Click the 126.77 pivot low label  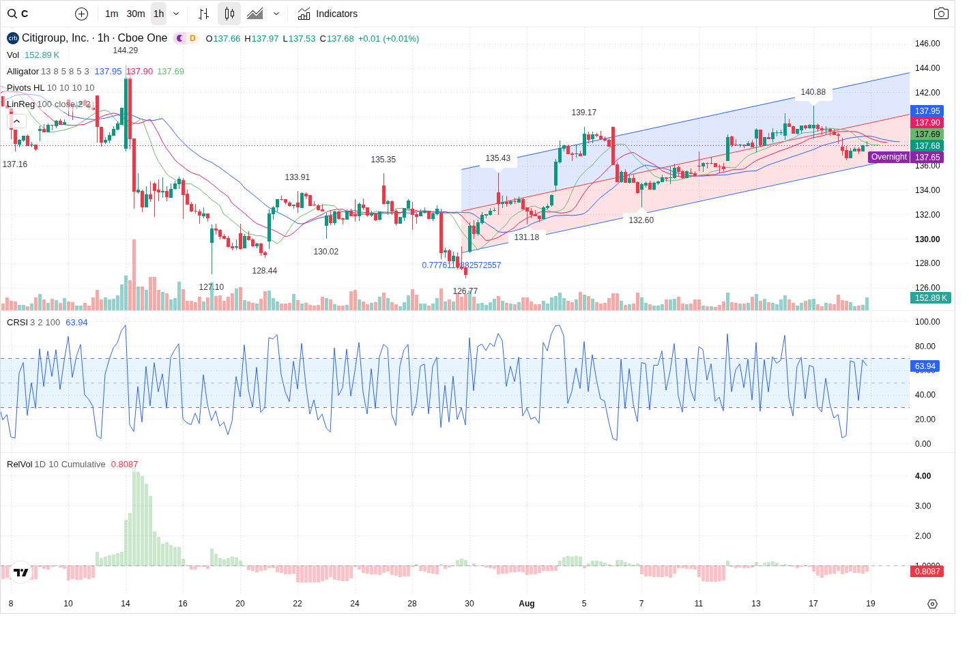465,291
